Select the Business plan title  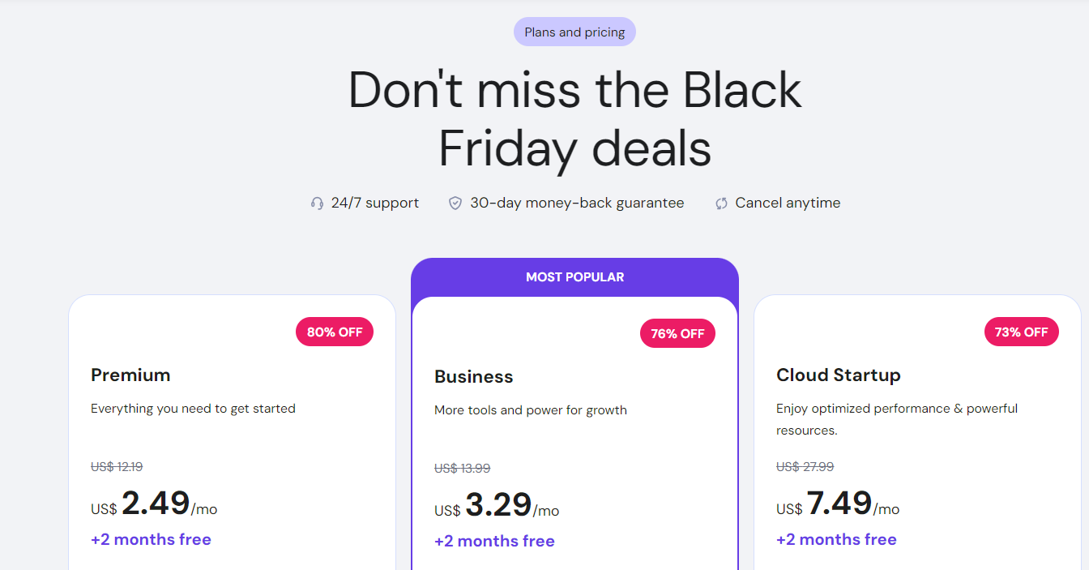(473, 376)
